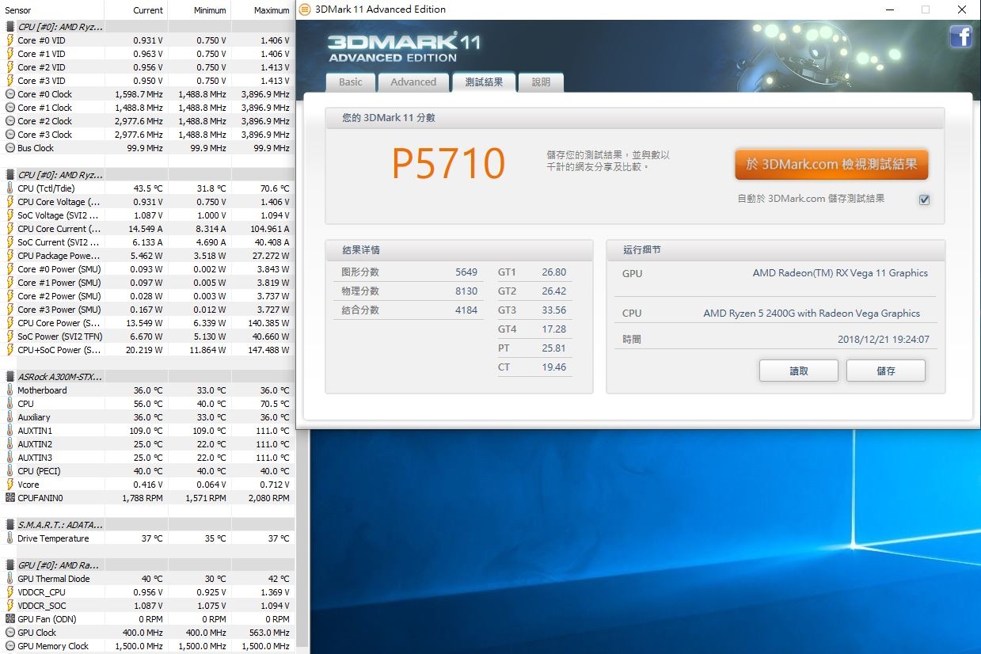The width and height of the screenshot is (981, 654).
Task: Click the CPUFANIN0 maximum value 2,080 RPM
Action: [269, 498]
